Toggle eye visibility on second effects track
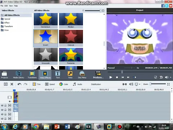This screenshot has width=173, height=130. point(2,110)
